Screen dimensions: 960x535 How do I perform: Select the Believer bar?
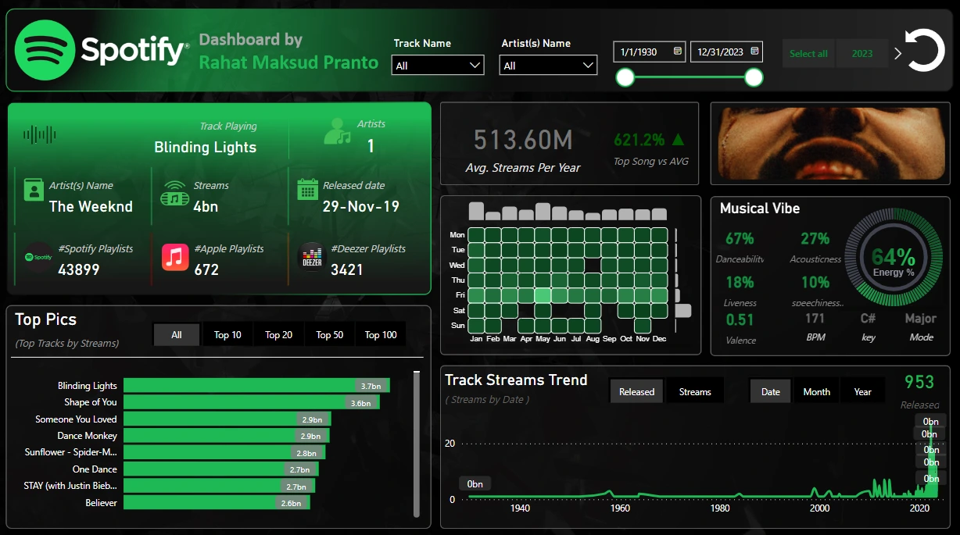click(217, 503)
